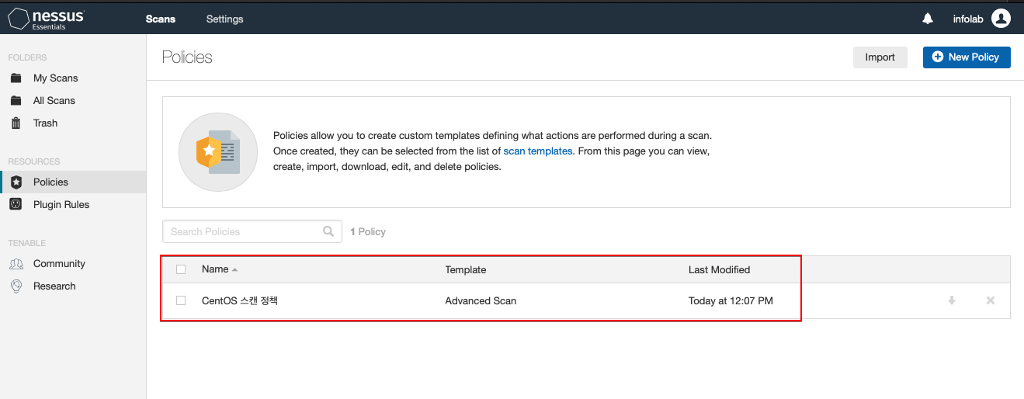Image resolution: width=1024 pixels, height=399 pixels.
Task: Click the Import button
Action: point(880,57)
